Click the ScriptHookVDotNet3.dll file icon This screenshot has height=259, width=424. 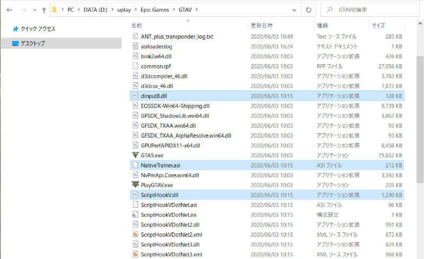click(x=135, y=244)
